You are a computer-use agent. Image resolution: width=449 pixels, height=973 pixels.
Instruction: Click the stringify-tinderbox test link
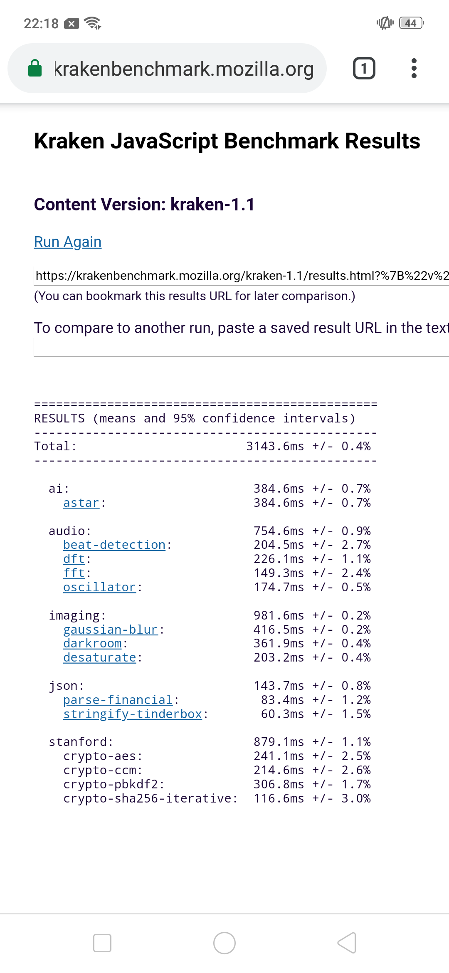(132, 714)
